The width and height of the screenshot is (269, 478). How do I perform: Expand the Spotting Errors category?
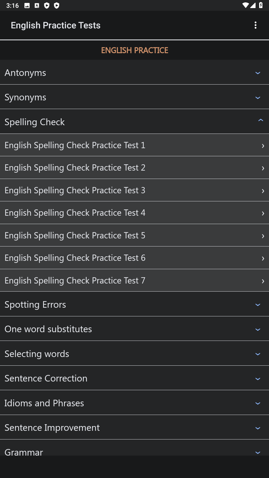pos(134,304)
